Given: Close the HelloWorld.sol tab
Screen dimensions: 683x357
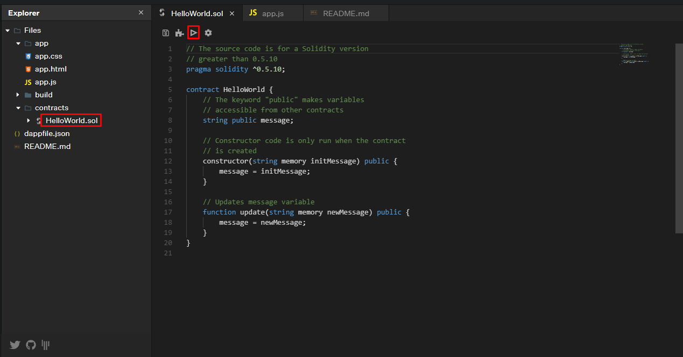Looking at the screenshot, I should 232,13.
